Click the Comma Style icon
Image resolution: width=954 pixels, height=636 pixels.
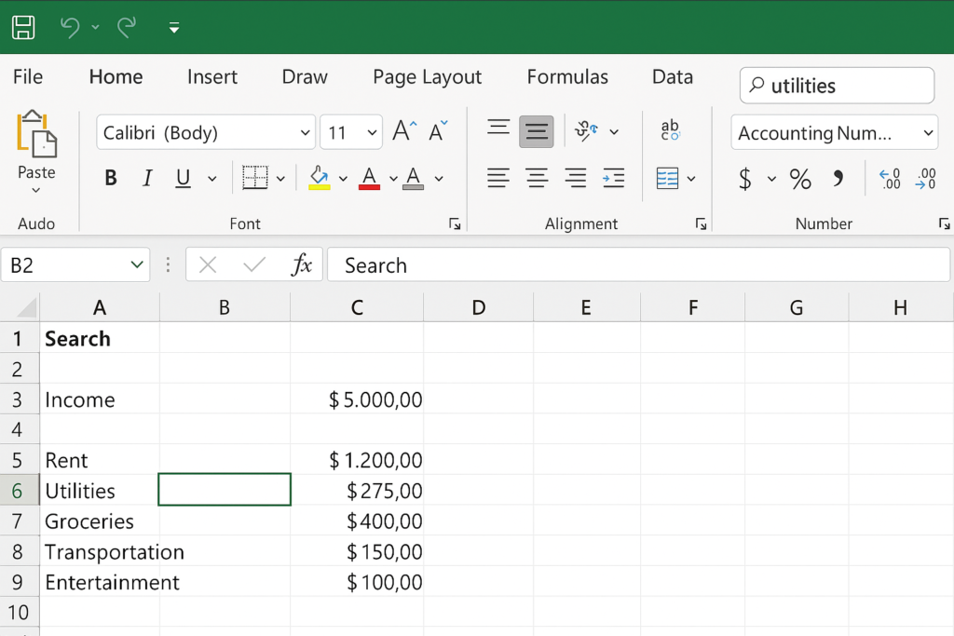tap(838, 178)
